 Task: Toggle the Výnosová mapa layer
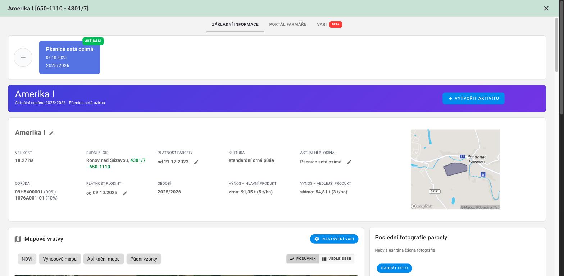tap(60, 259)
